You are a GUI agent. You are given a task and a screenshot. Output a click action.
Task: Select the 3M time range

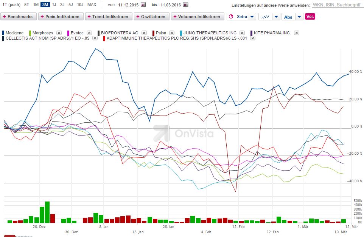[x=45, y=5]
